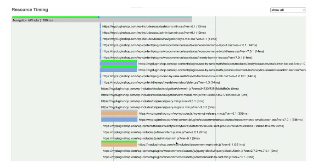
Task: Select the jquery.min.js resource entry
Action: pyautogui.click(x=153, y=101)
